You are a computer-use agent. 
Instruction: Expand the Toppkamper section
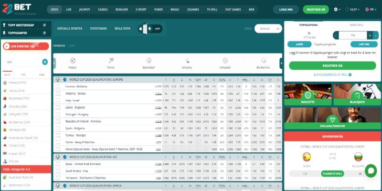[x=25, y=33]
